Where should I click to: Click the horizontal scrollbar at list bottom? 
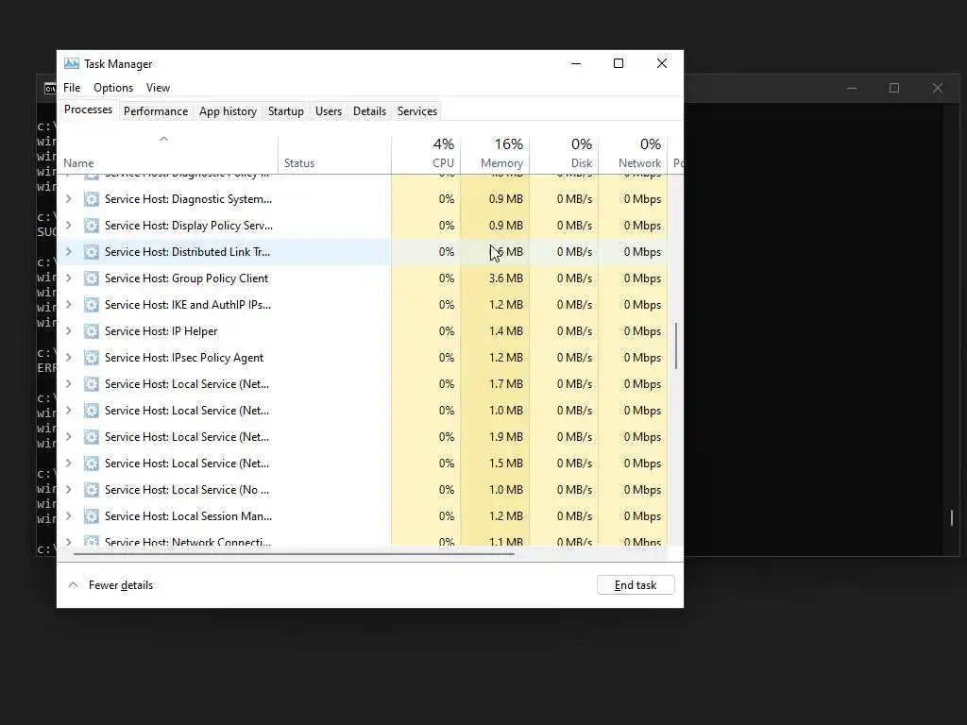click(294, 554)
